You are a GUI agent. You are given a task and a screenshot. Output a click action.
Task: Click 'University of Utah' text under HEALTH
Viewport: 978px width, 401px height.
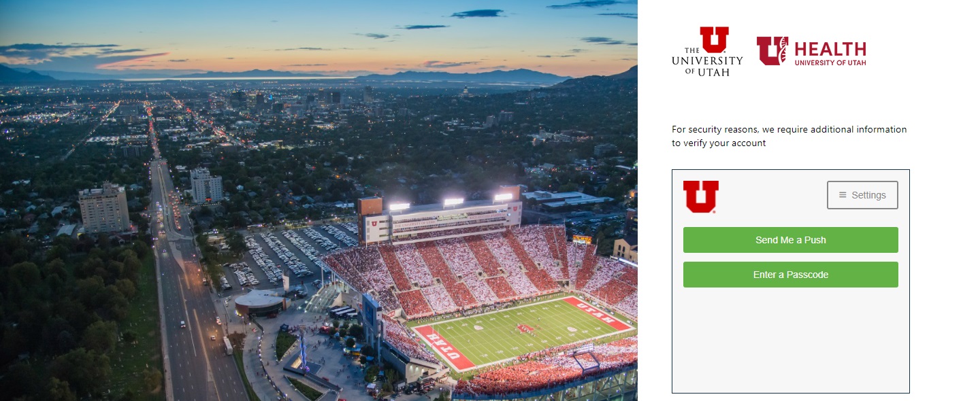(830, 63)
